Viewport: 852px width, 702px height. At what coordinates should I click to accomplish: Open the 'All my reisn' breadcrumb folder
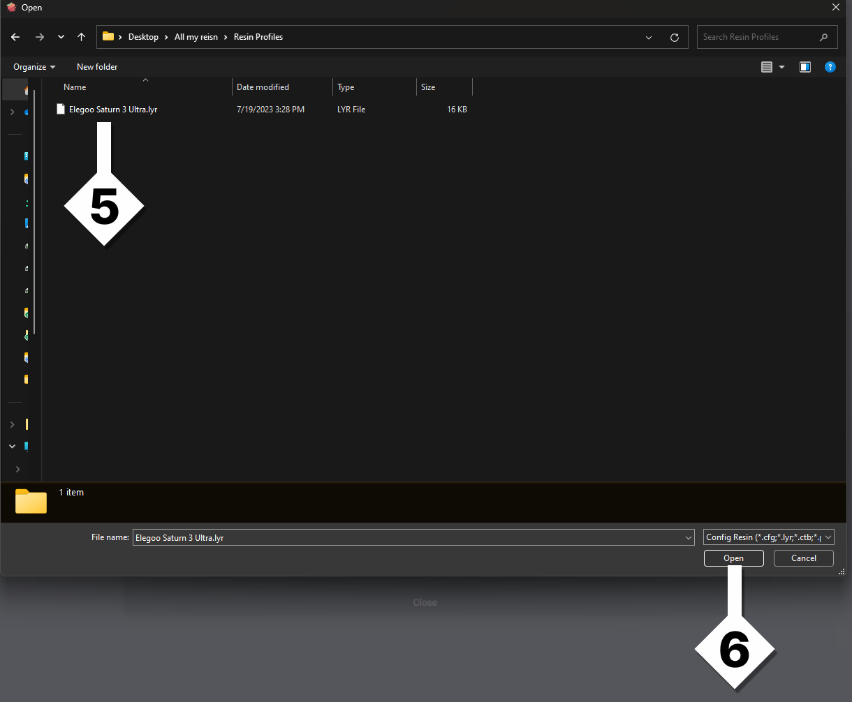pos(196,36)
